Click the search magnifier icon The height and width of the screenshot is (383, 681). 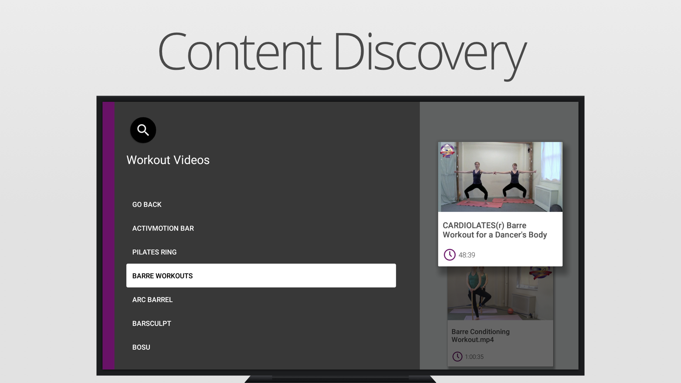click(x=143, y=130)
